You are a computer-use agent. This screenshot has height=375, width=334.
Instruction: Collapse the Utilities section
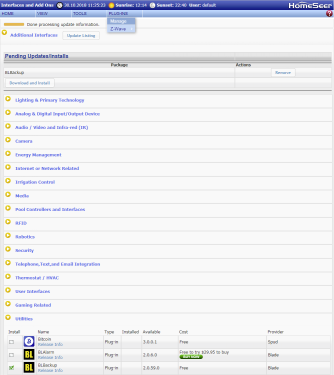click(x=8, y=318)
